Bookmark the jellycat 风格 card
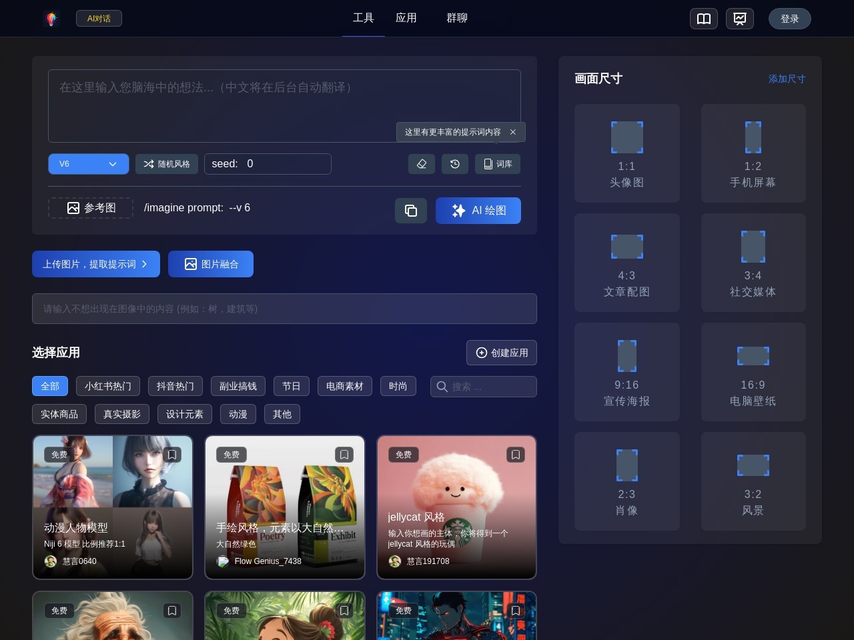Image resolution: width=854 pixels, height=640 pixels. (x=516, y=455)
